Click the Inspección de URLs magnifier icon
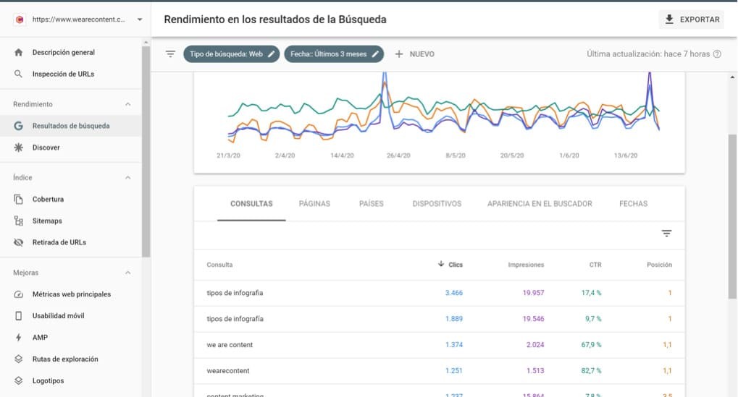The image size is (738, 397). [x=19, y=74]
